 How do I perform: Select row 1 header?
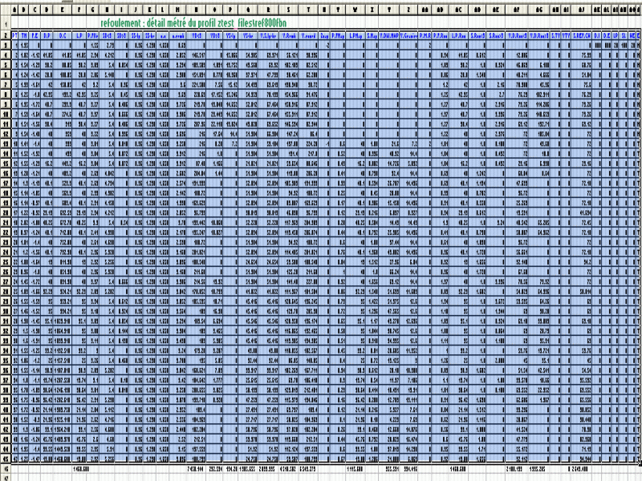coord(6,23)
